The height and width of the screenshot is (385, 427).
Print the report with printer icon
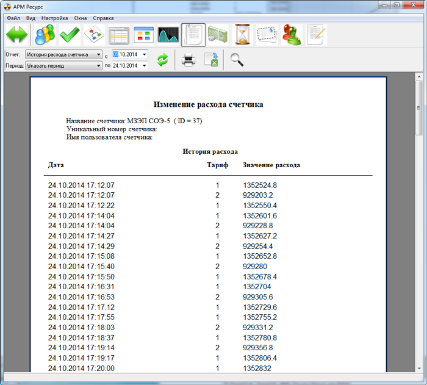pyautogui.click(x=188, y=60)
